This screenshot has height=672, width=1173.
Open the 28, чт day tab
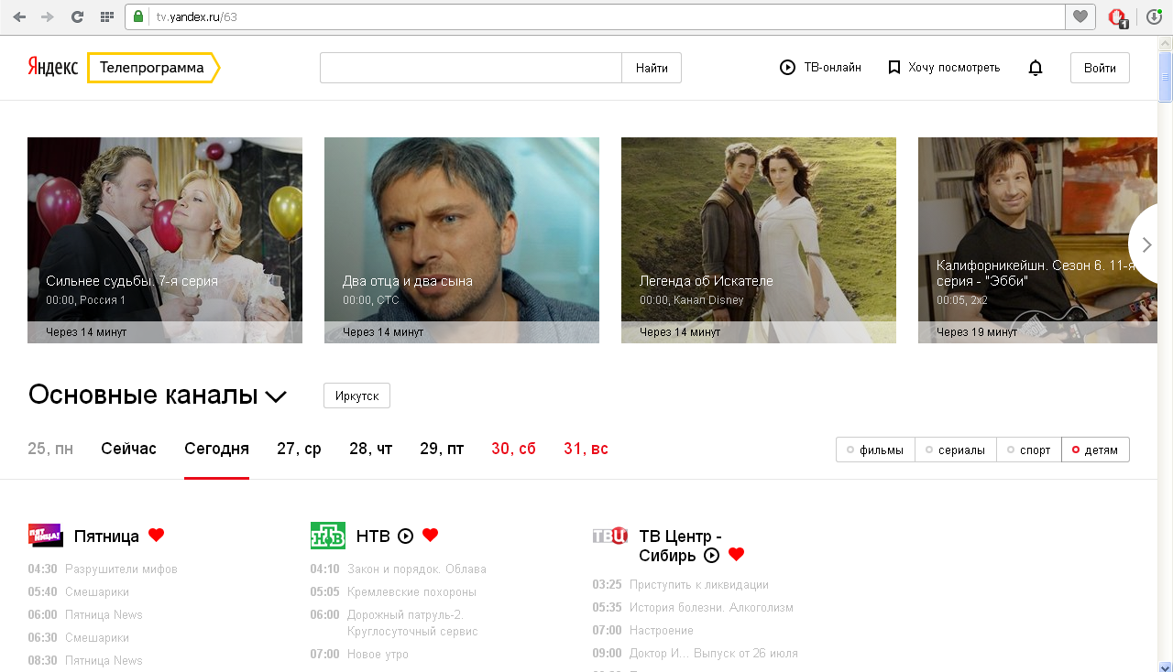point(370,449)
